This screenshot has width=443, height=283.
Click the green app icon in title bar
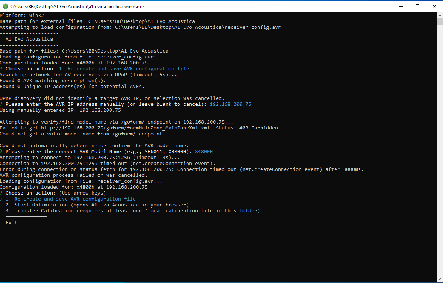pos(6,6)
